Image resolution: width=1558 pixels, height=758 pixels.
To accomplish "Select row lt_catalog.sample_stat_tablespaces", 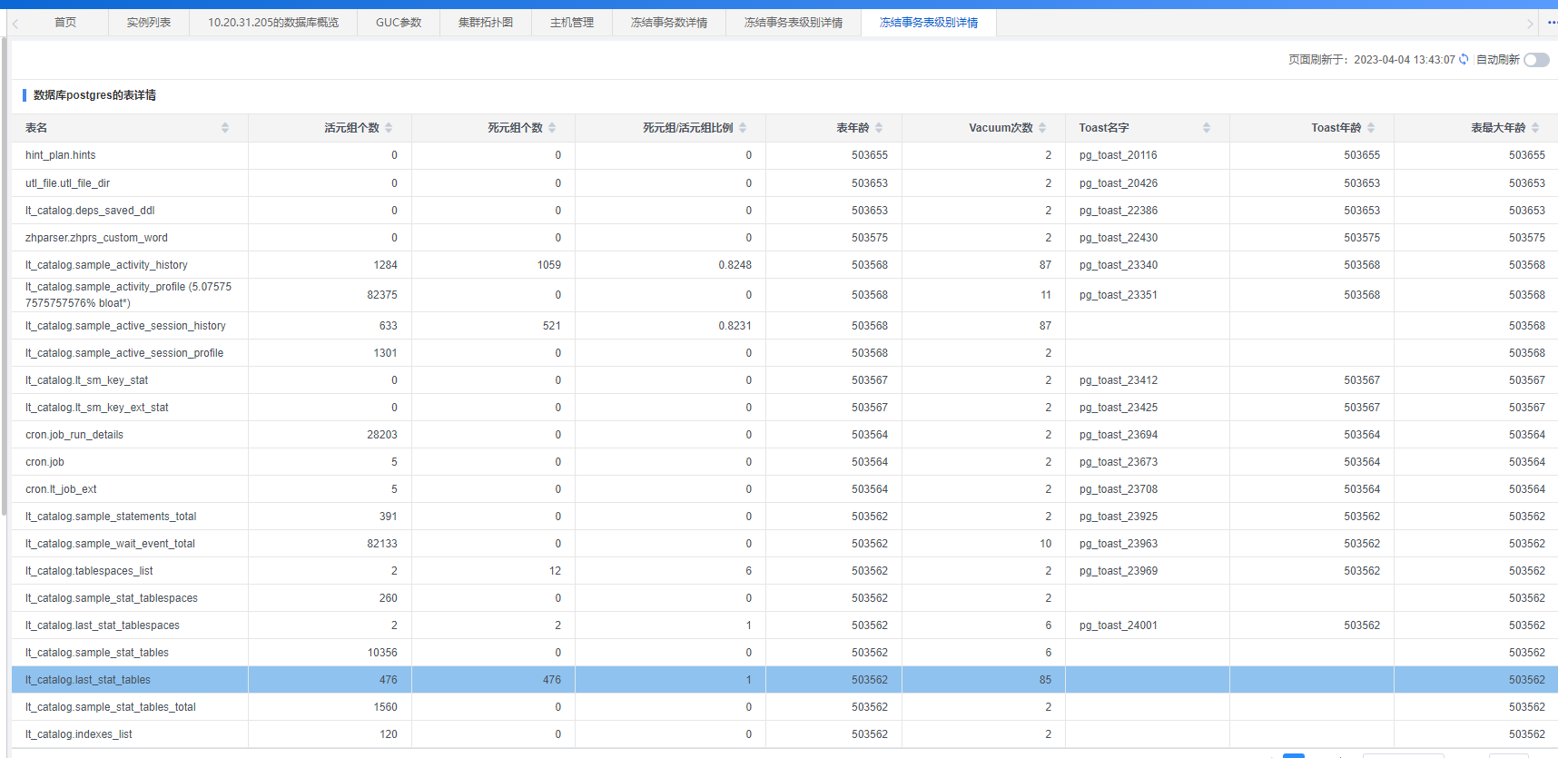I will tap(784, 598).
